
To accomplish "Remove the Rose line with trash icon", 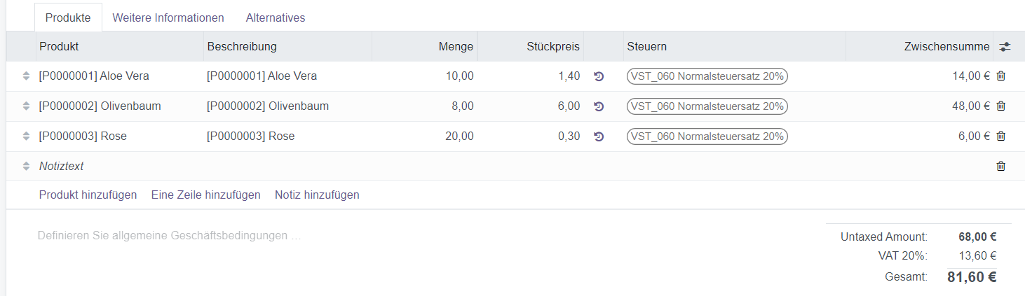I will 1000,136.
